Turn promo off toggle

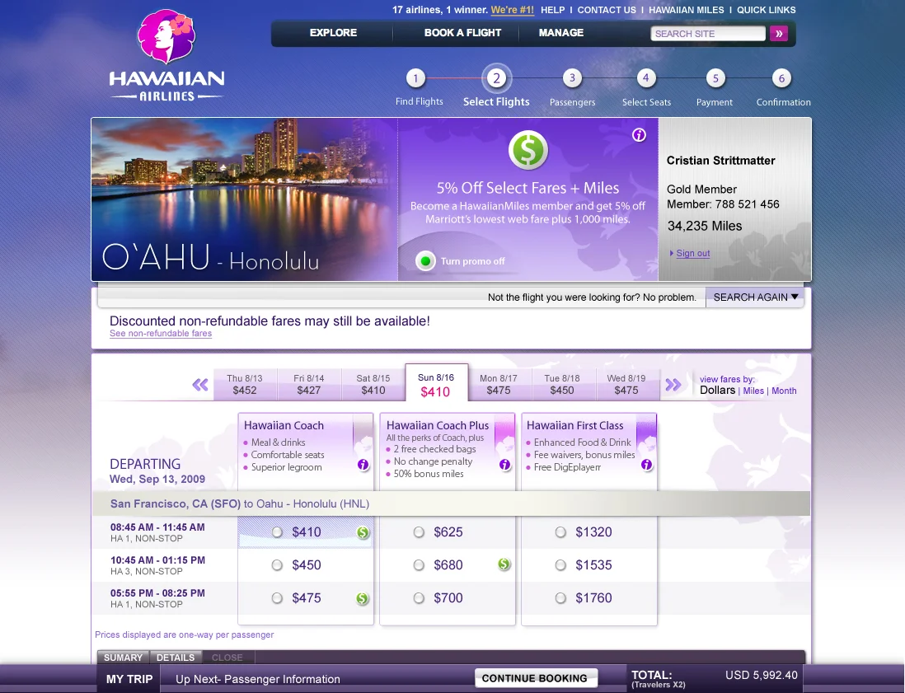[x=425, y=261]
